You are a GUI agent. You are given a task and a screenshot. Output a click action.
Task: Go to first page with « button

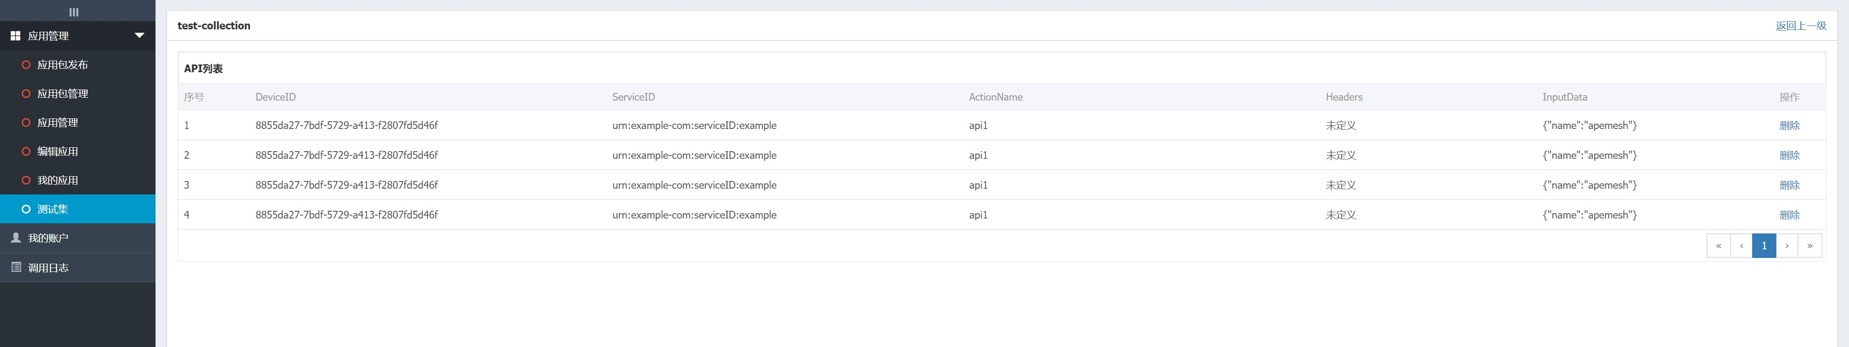[x=1719, y=245]
